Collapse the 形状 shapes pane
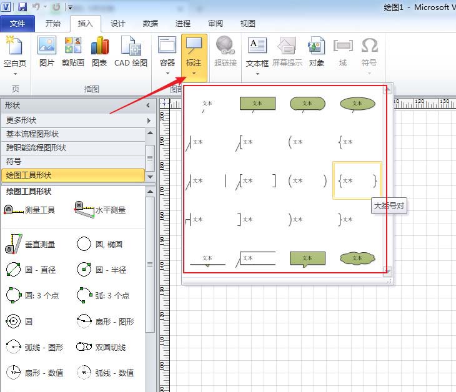Image resolution: width=456 pixels, height=392 pixels. 148,105
